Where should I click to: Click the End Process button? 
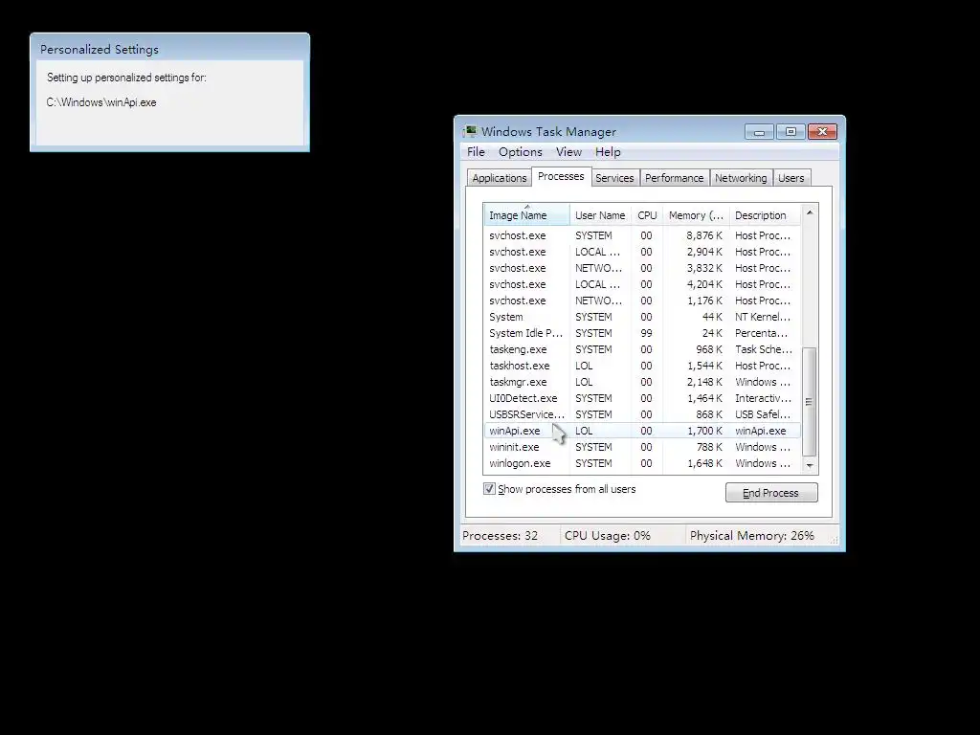(771, 493)
